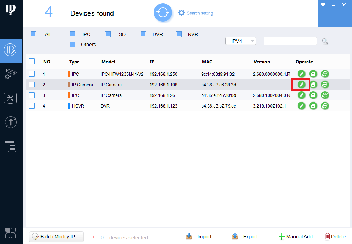Open the title bar dropdown menu arrow

323,5
